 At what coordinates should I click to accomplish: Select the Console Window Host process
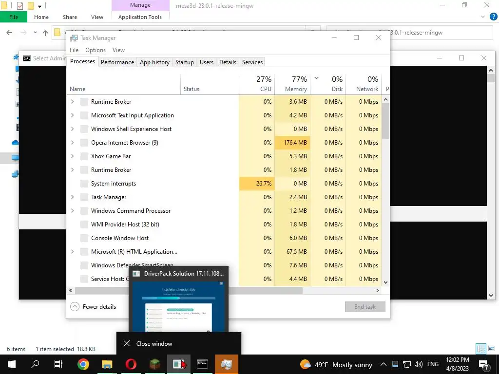[x=224, y=238]
